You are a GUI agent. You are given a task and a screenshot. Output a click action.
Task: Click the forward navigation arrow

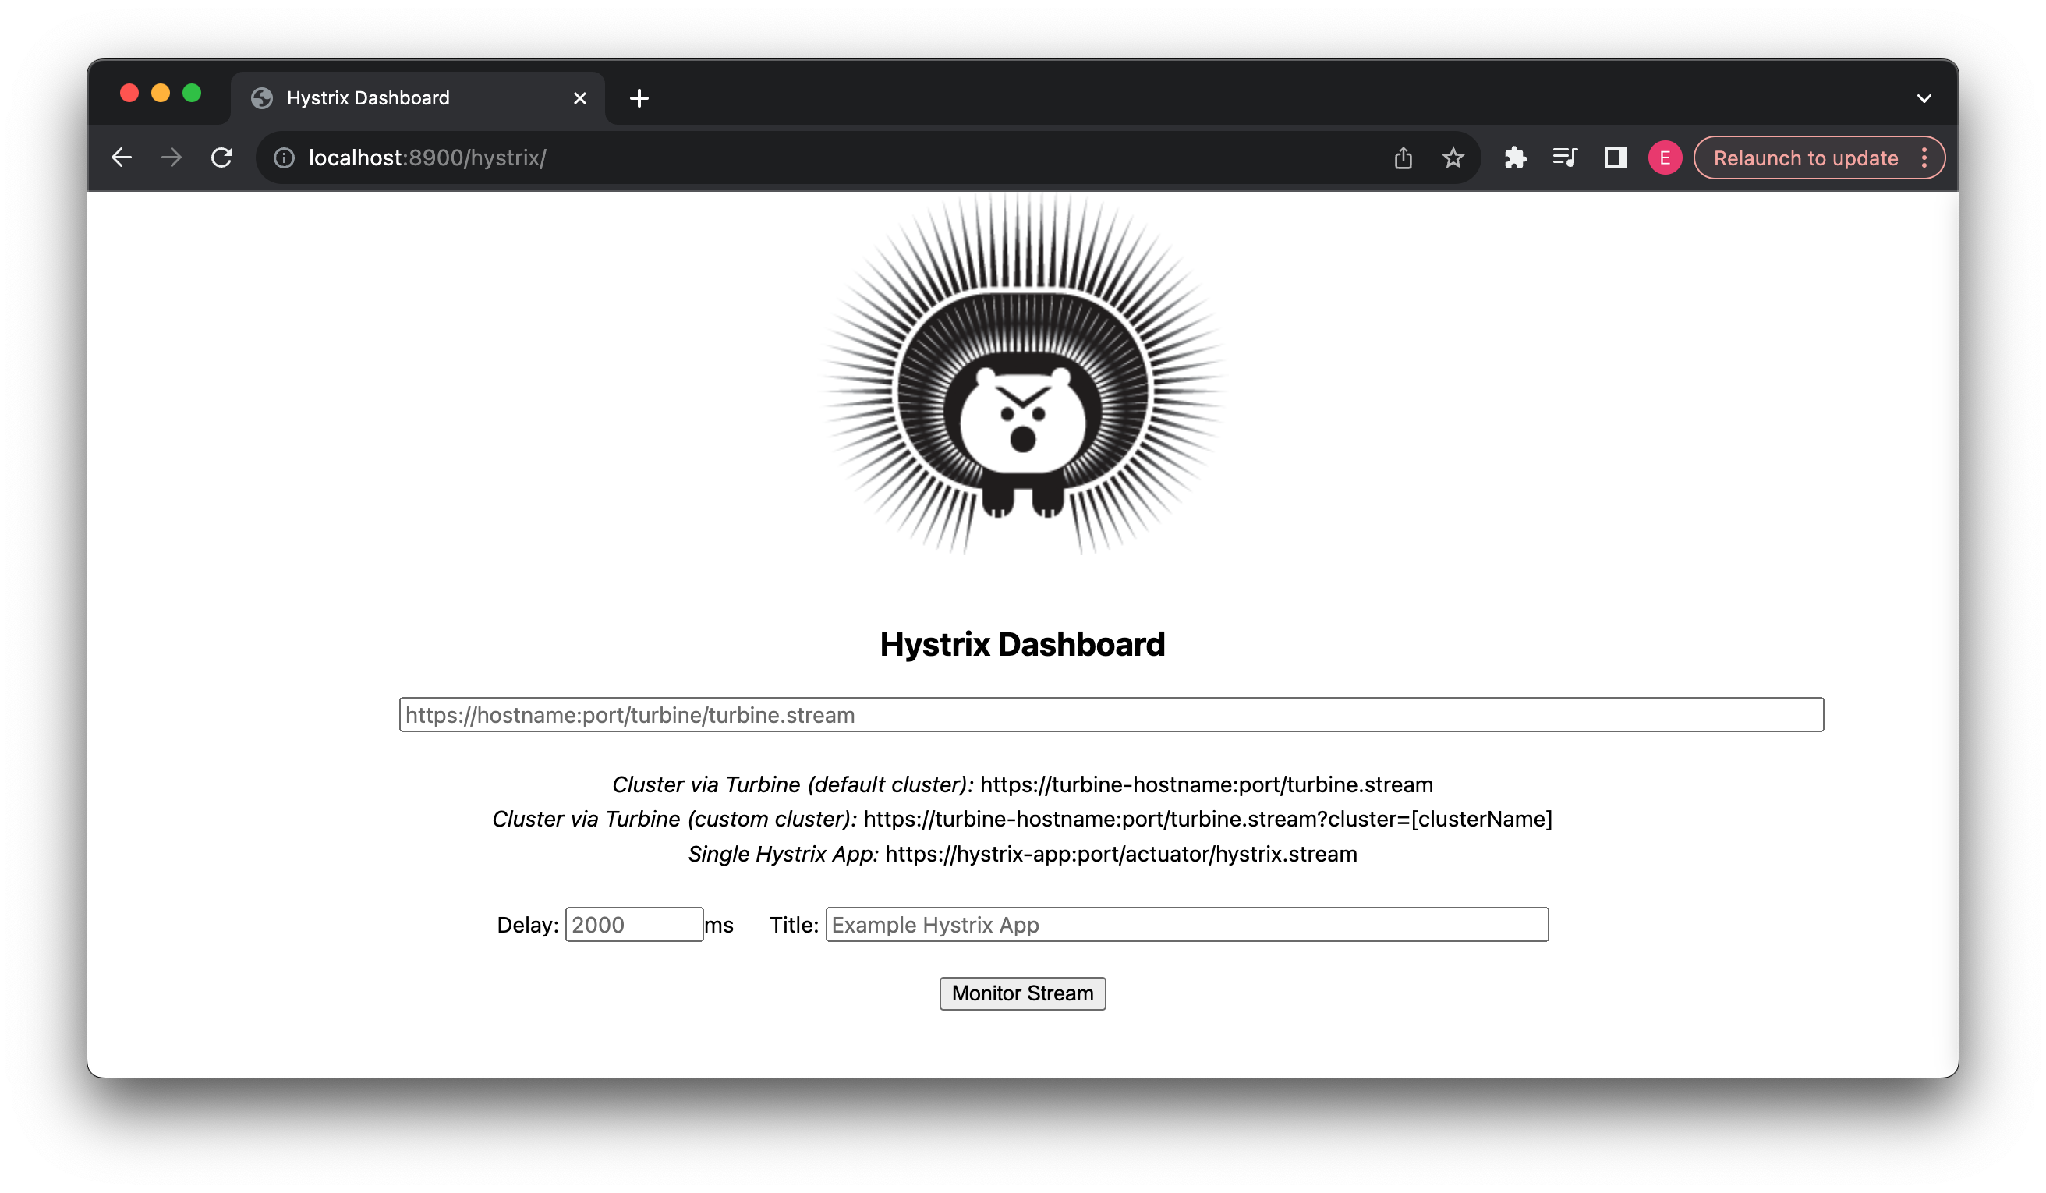172,158
